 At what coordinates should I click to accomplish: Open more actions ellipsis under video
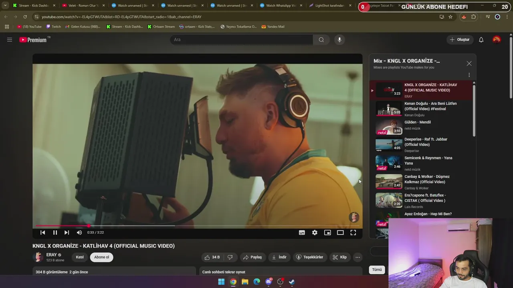coord(358,257)
